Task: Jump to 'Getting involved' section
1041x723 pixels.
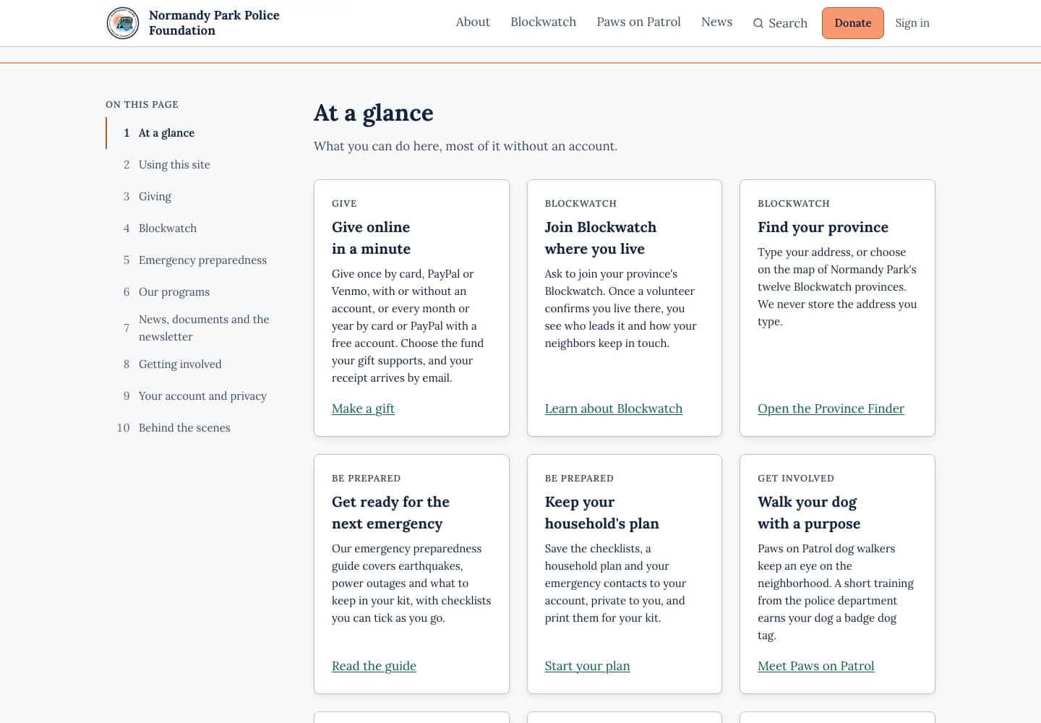Action: 180,364
